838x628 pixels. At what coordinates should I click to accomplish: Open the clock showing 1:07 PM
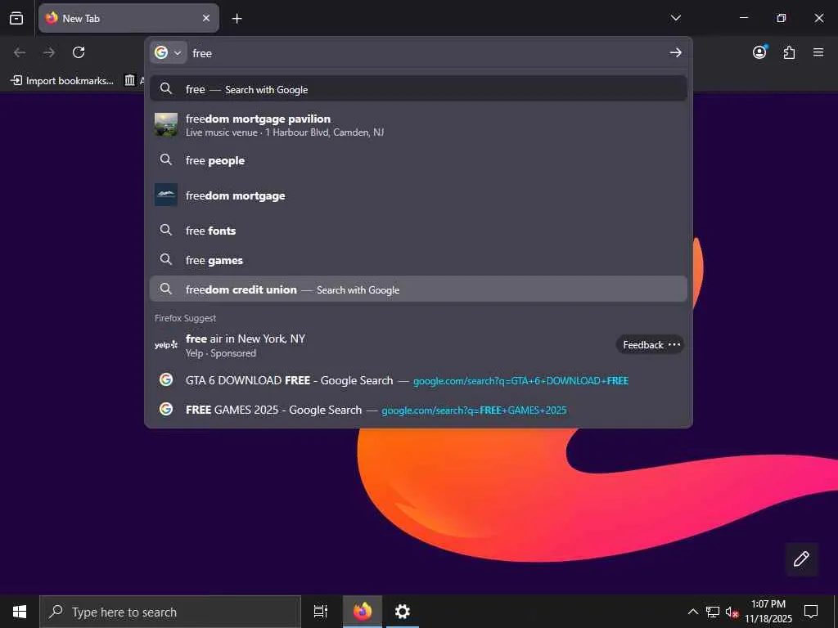pos(768,612)
